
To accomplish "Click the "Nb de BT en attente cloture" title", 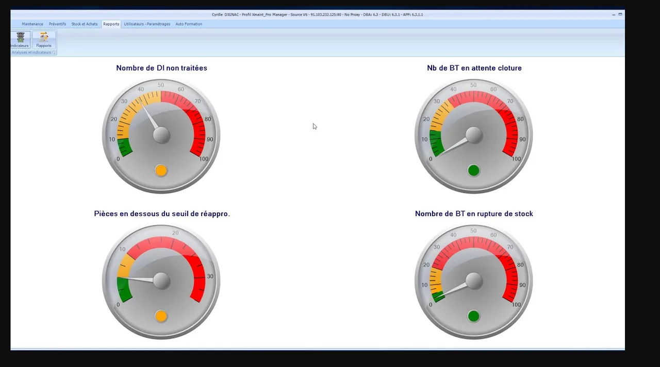I will (474, 68).
